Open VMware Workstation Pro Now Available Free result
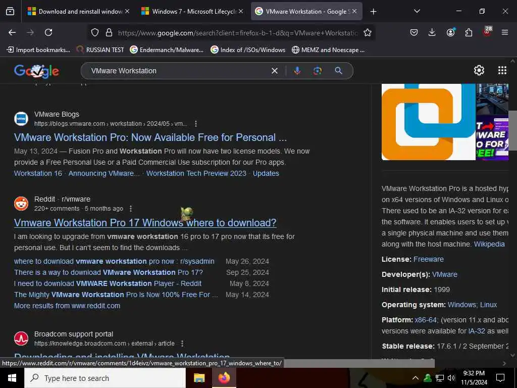The height and width of the screenshot is (388, 517). coord(150,137)
